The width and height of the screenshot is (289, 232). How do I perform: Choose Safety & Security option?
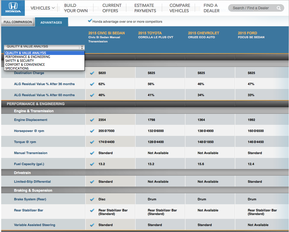[x=44, y=61]
